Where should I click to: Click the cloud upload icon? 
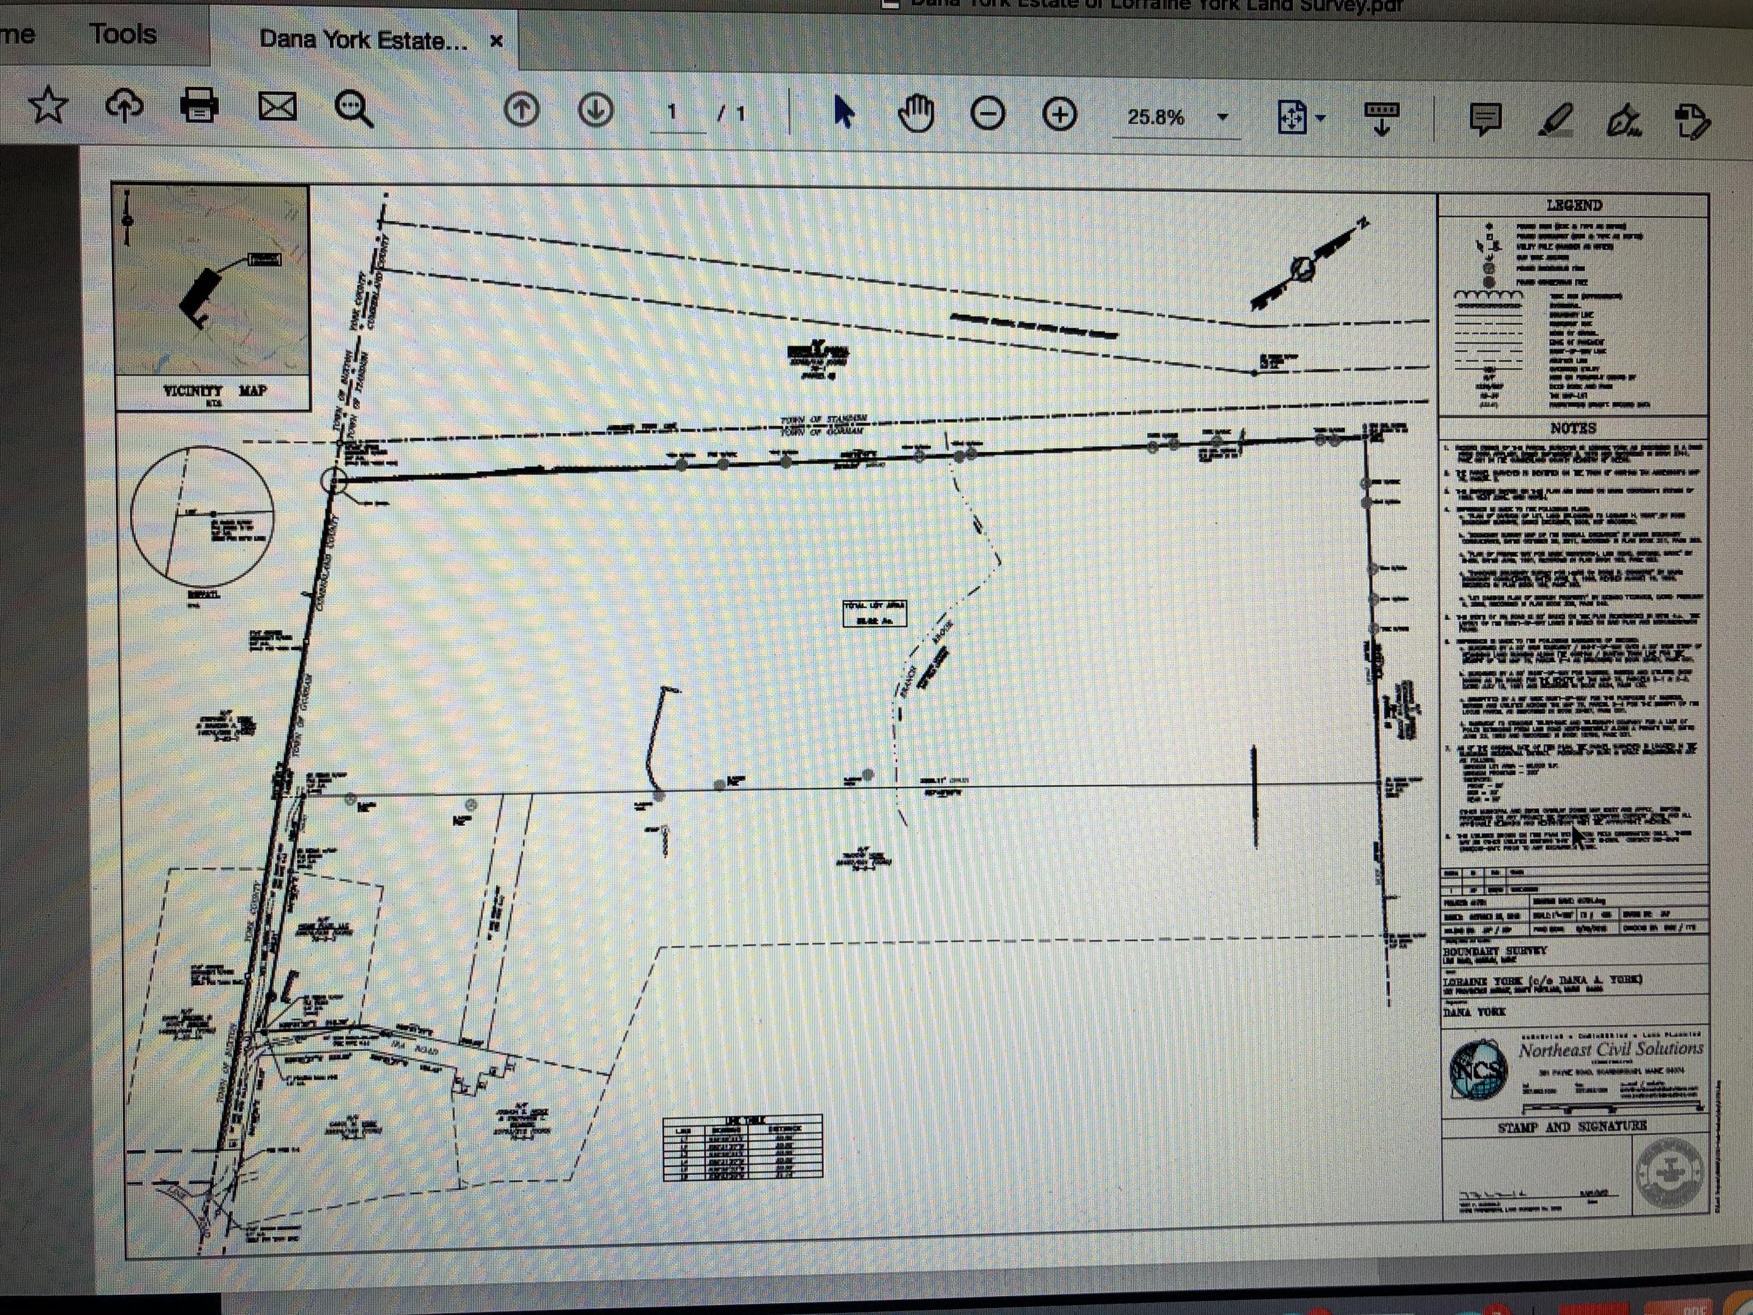pos(124,105)
